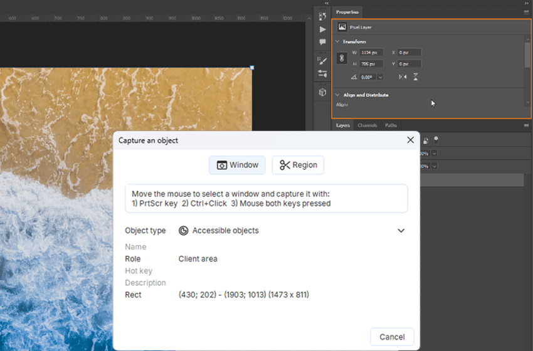Open the Fill dropdown in Layers panel
The height and width of the screenshot is (351, 533).
coord(434,166)
